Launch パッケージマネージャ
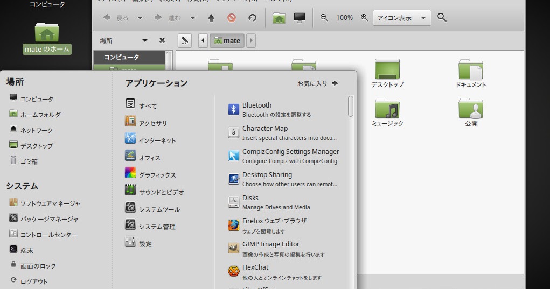This screenshot has width=550, height=289. 44,219
